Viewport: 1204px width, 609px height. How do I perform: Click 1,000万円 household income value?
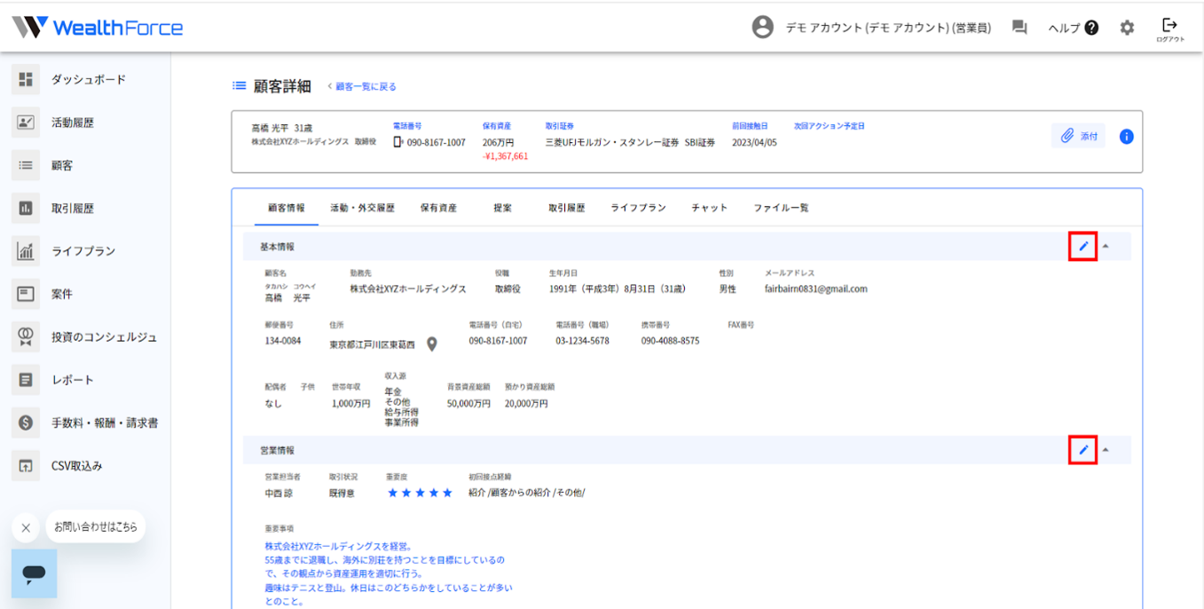(351, 403)
